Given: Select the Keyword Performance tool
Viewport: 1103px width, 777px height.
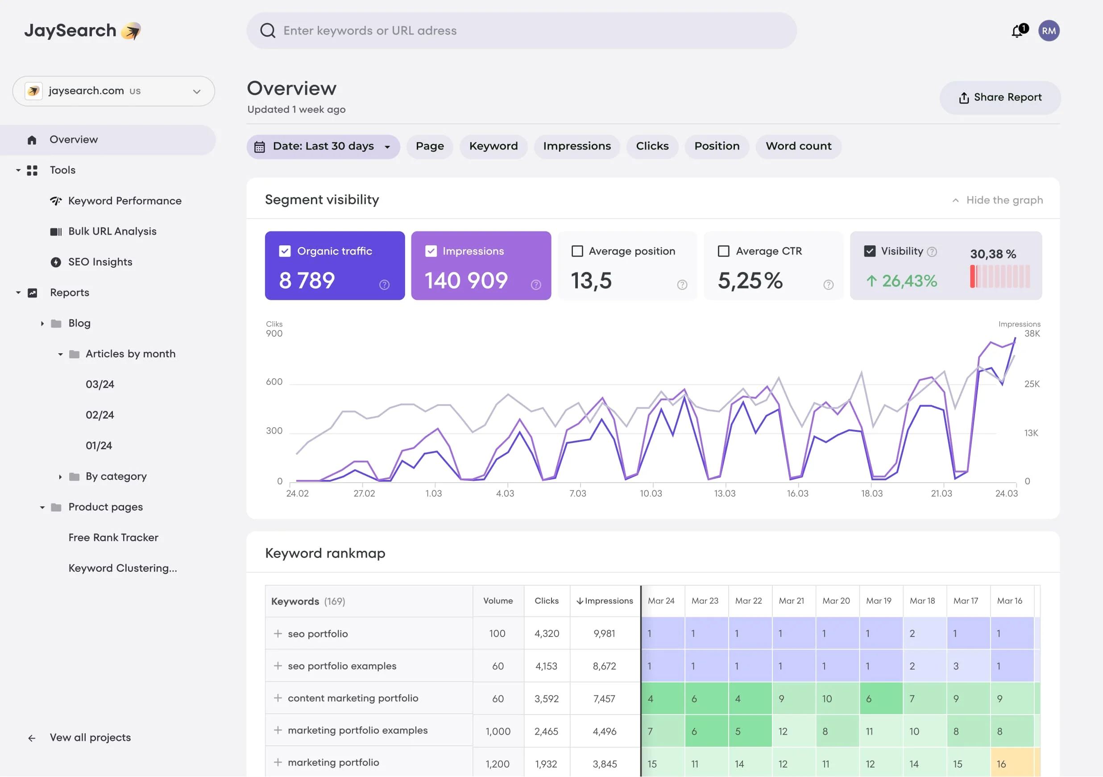Looking at the screenshot, I should point(125,201).
